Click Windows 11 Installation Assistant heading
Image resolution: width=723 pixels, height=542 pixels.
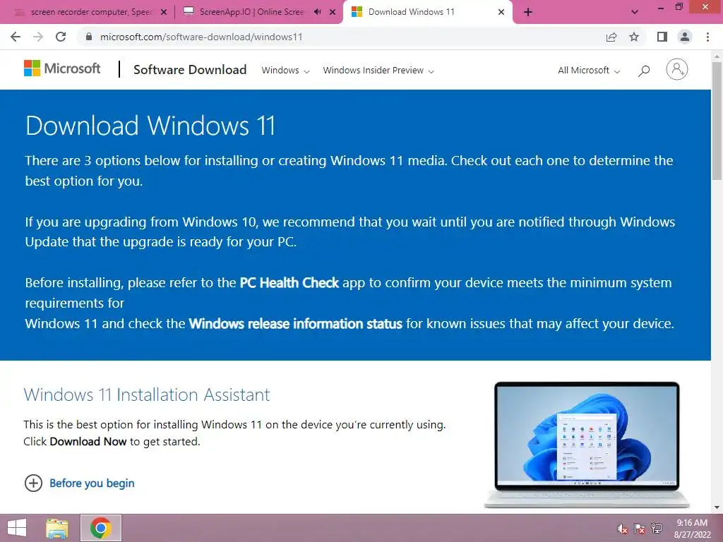[x=147, y=395]
